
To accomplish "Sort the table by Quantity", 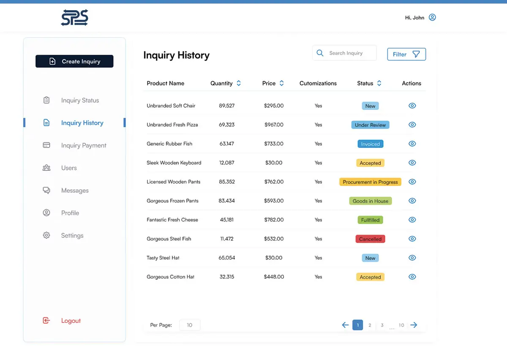I will (x=239, y=83).
